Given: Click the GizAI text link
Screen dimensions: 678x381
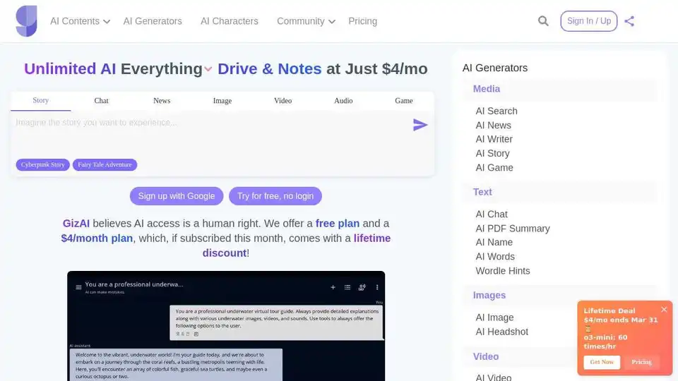Looking at the screenshot, I should tap(76, 224).
